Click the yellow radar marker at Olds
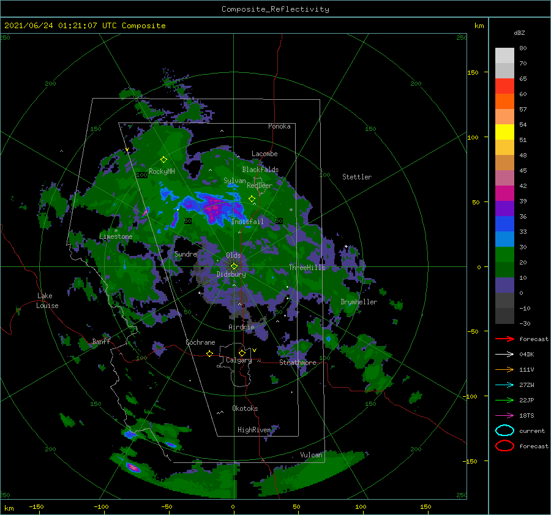 click(x=234, y=266)
